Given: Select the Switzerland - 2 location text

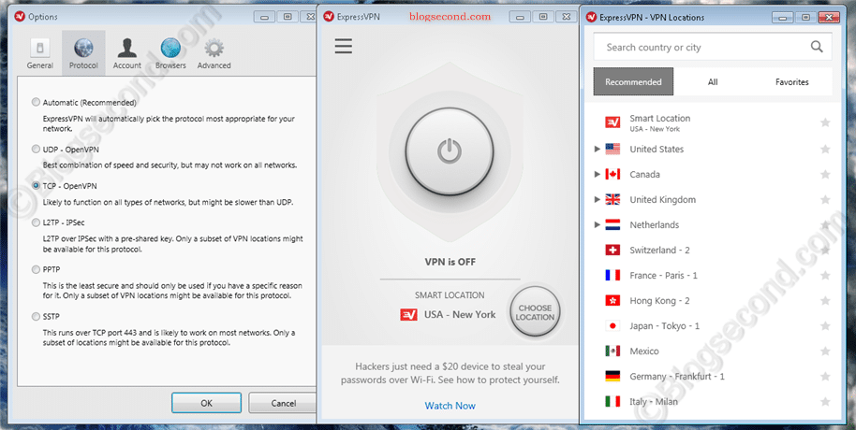Looking at the screenshot, I should pos(659,251).
